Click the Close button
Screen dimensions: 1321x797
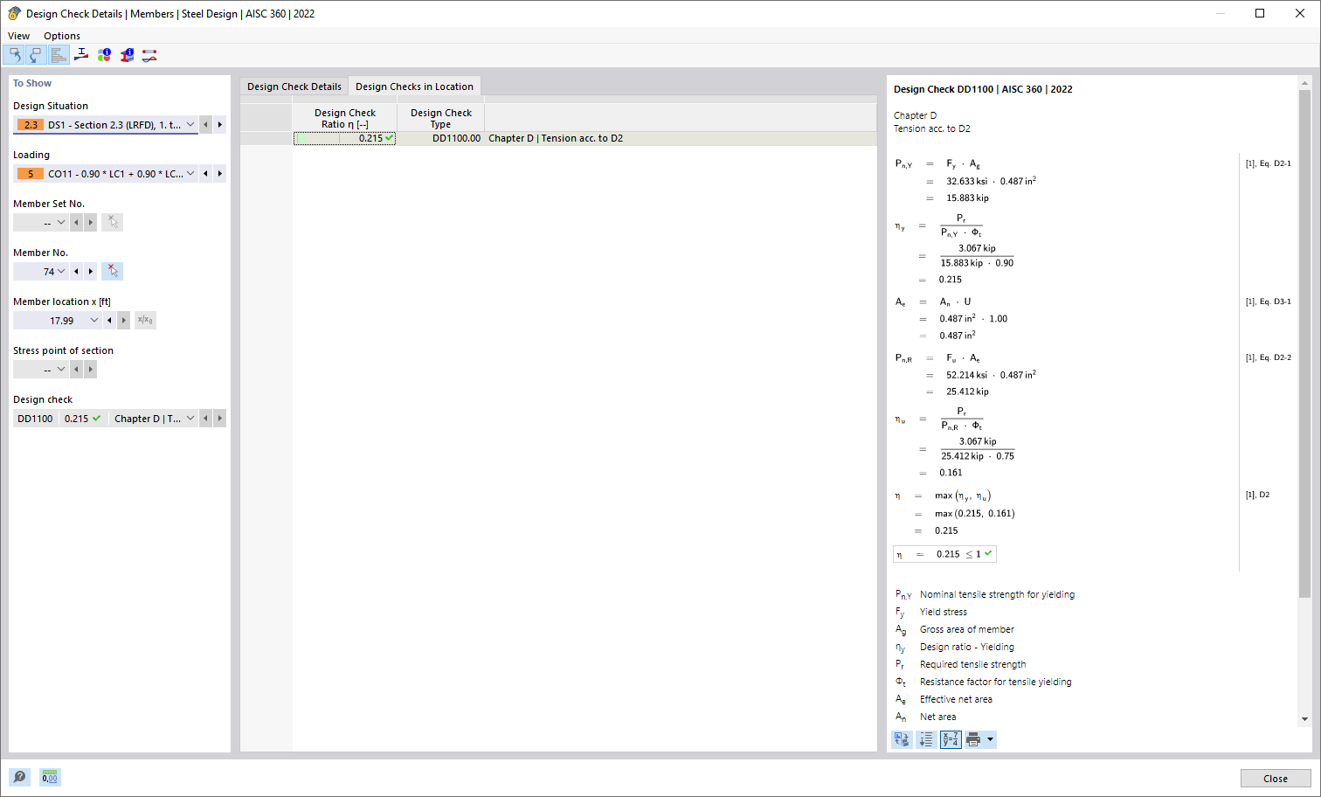(1276, 779)
